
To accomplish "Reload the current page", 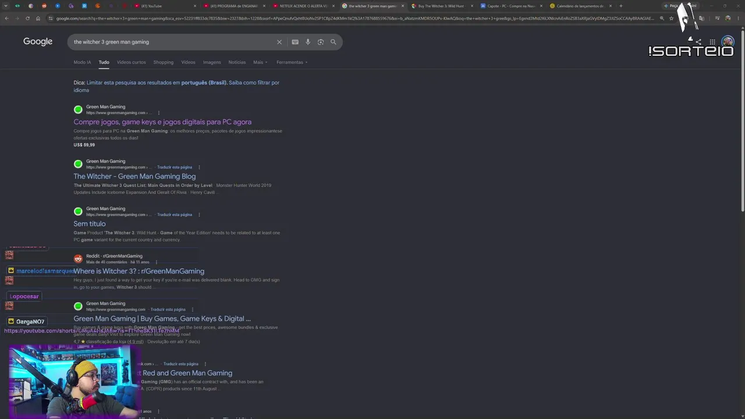I will click(x=27, y=19).
